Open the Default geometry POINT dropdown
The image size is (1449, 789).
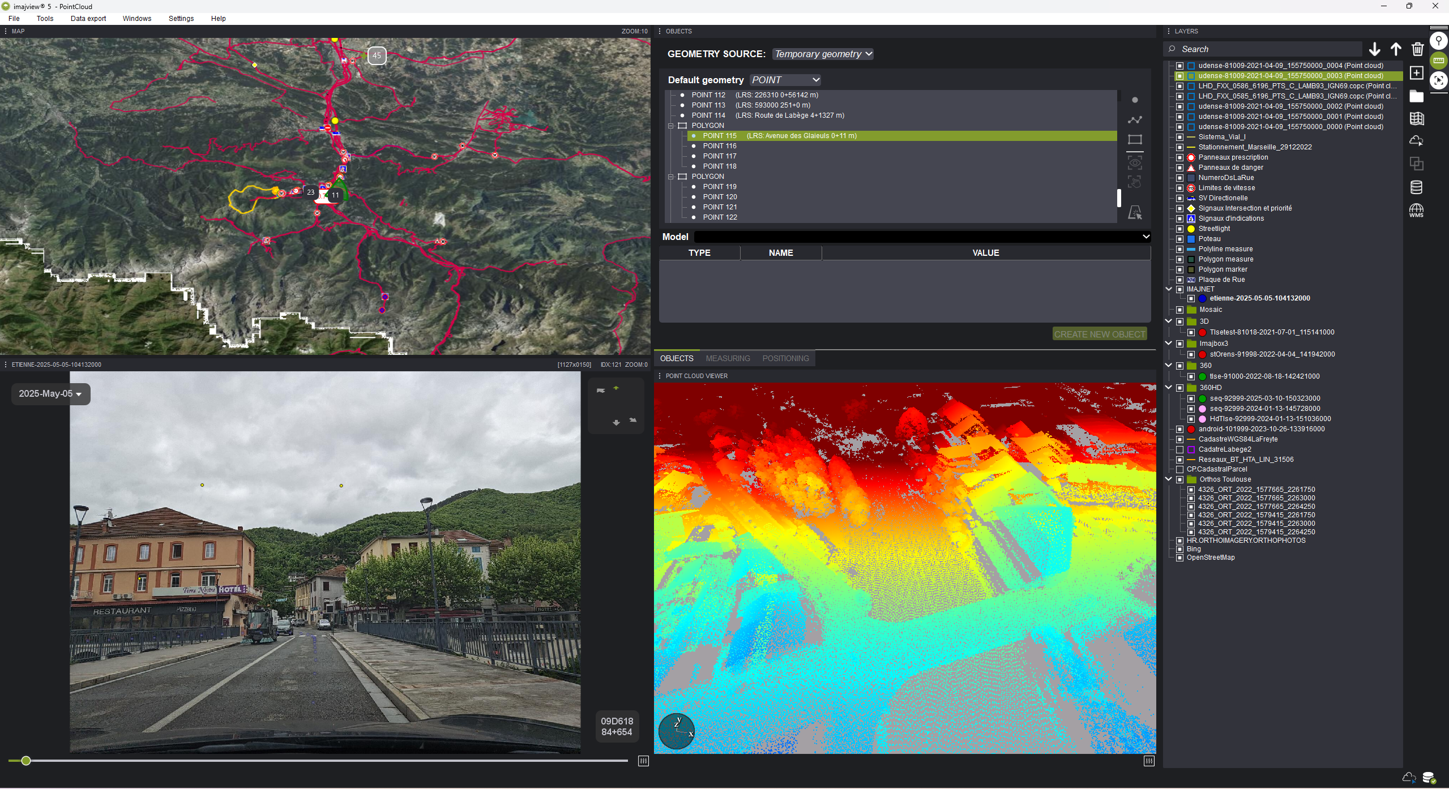tap(785, 80)
